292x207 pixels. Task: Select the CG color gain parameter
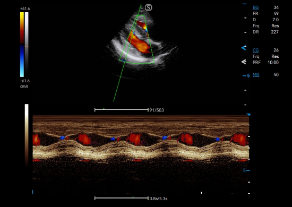pyautogui.click(x=256, y=50)
